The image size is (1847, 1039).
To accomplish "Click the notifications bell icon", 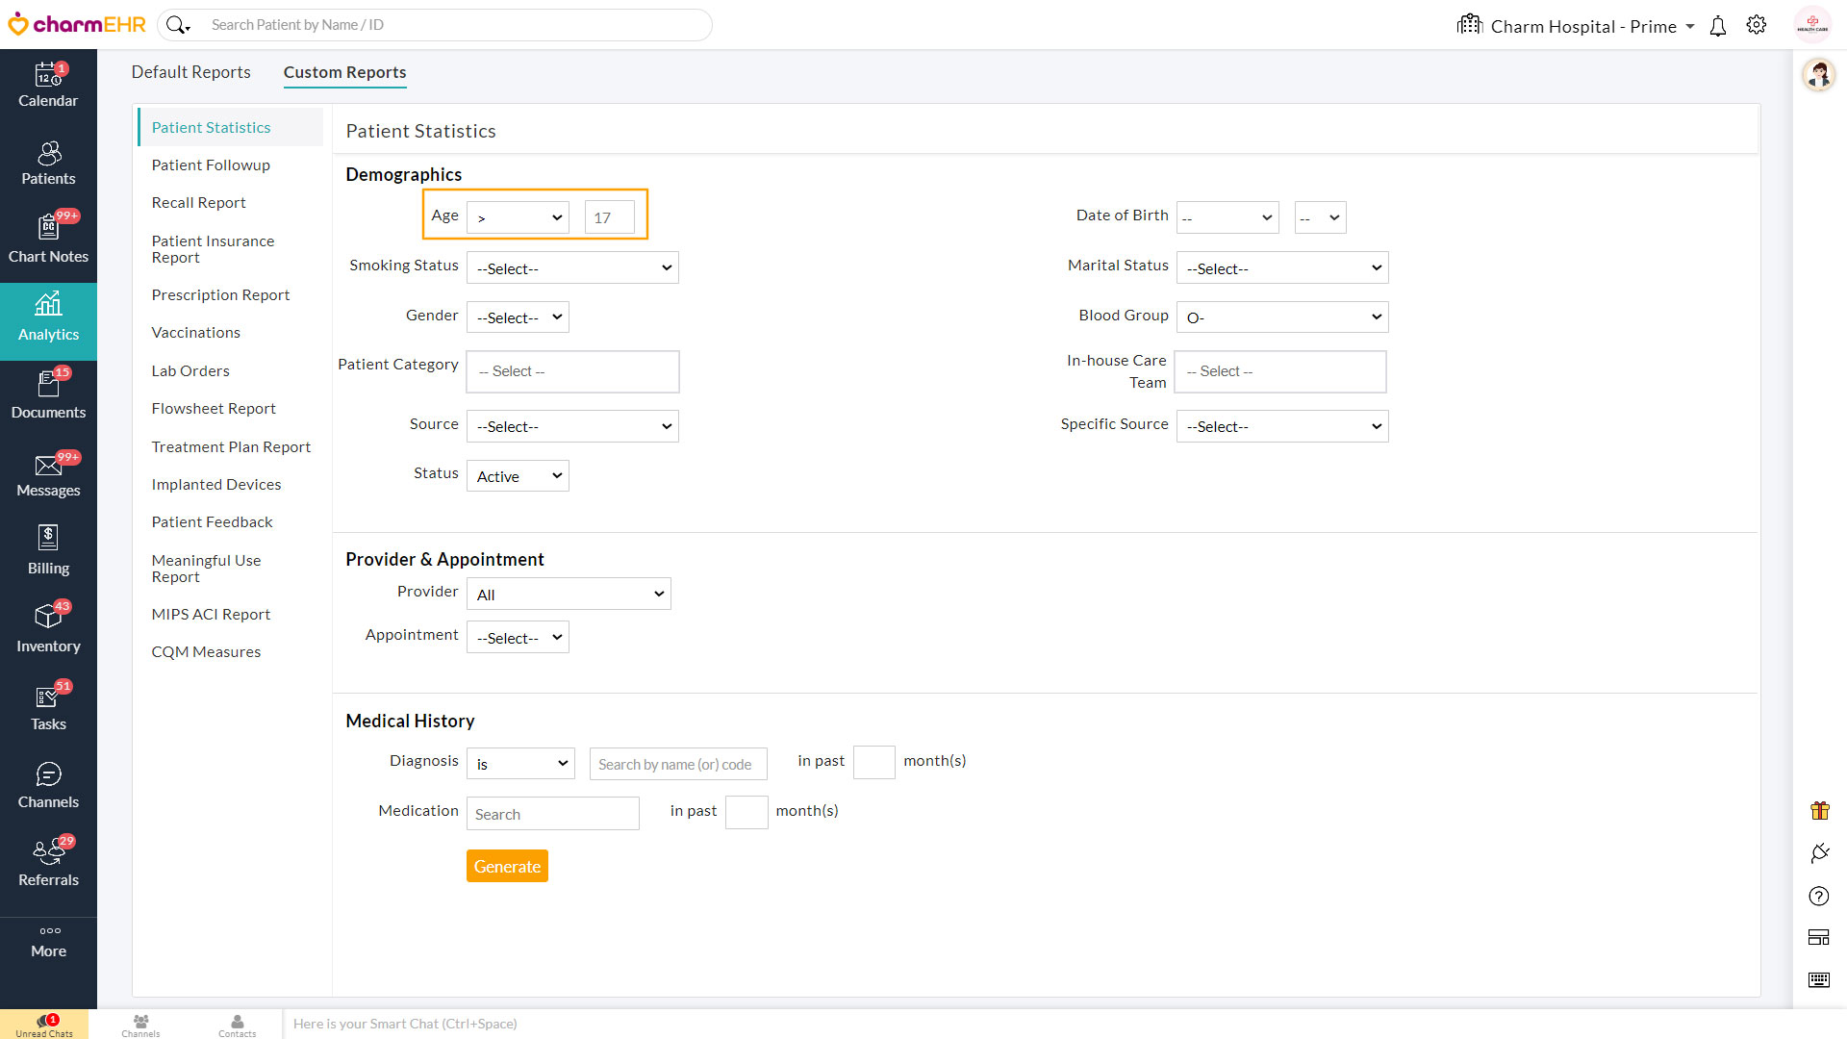I will pos(1717,26).
